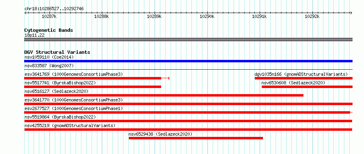Screen dimensions: 364x154
Task: Open the Cytogenetic Bands track title
Action: [x=49, y=30]
